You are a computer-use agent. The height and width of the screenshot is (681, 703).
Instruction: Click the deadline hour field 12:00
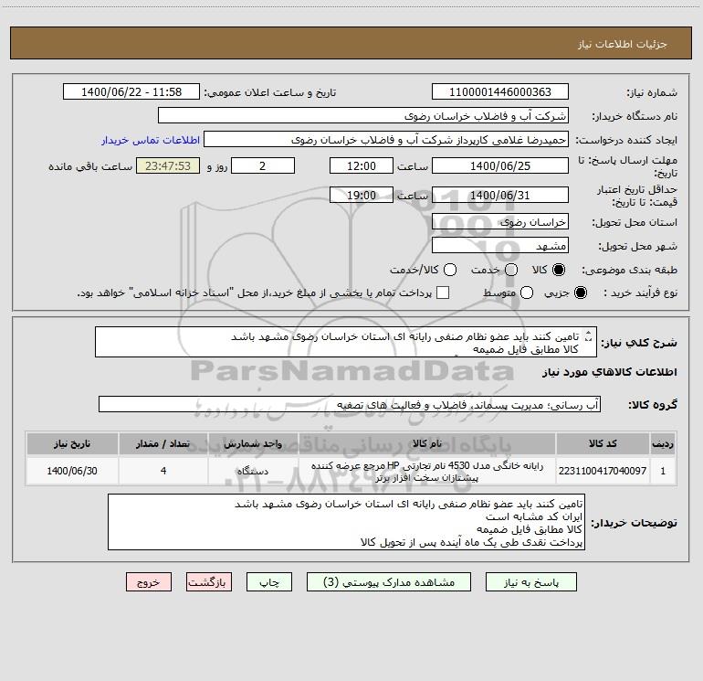tap(362, 165)
